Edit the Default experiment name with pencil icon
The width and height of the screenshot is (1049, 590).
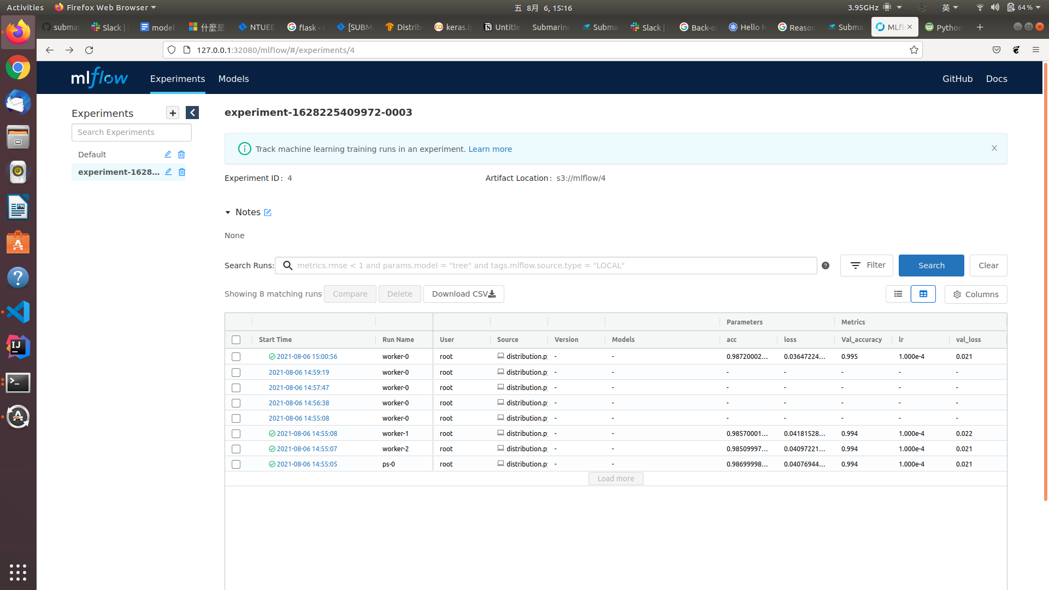tap(167, 155)
